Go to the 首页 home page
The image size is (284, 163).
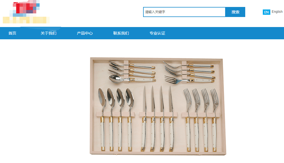pyautogui.click(x=12, y=33)
